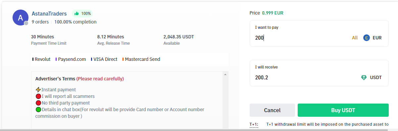
Task: Click the lightning bolt Instant payment icon
Action: point(38,90)
